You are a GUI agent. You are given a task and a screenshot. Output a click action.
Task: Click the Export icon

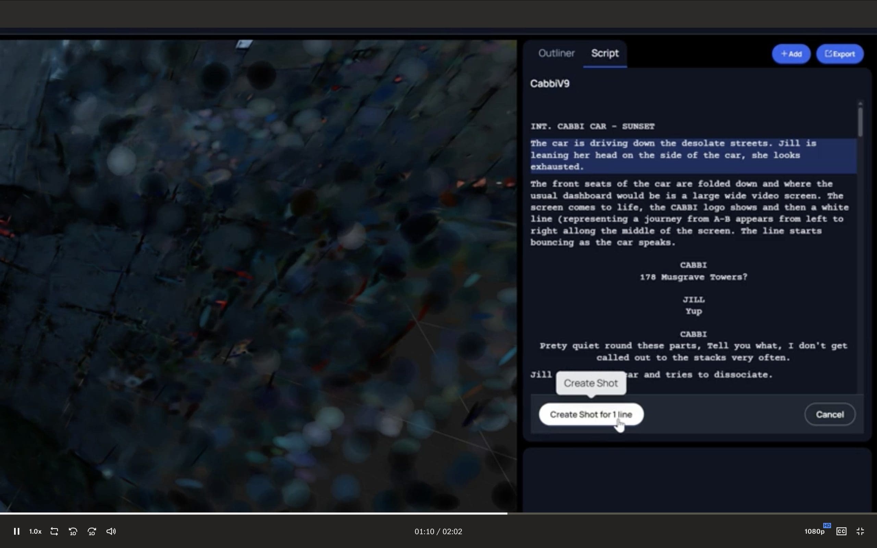tap(829, 54)
